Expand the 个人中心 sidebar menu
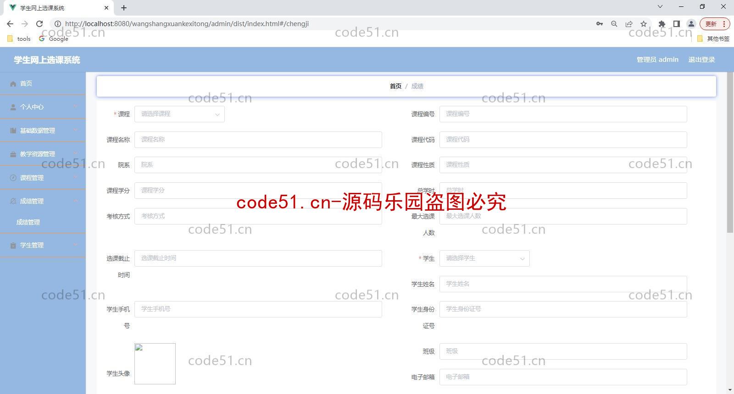Image resolution: width=734 pixels, height=394 pixels. point(43,107)
